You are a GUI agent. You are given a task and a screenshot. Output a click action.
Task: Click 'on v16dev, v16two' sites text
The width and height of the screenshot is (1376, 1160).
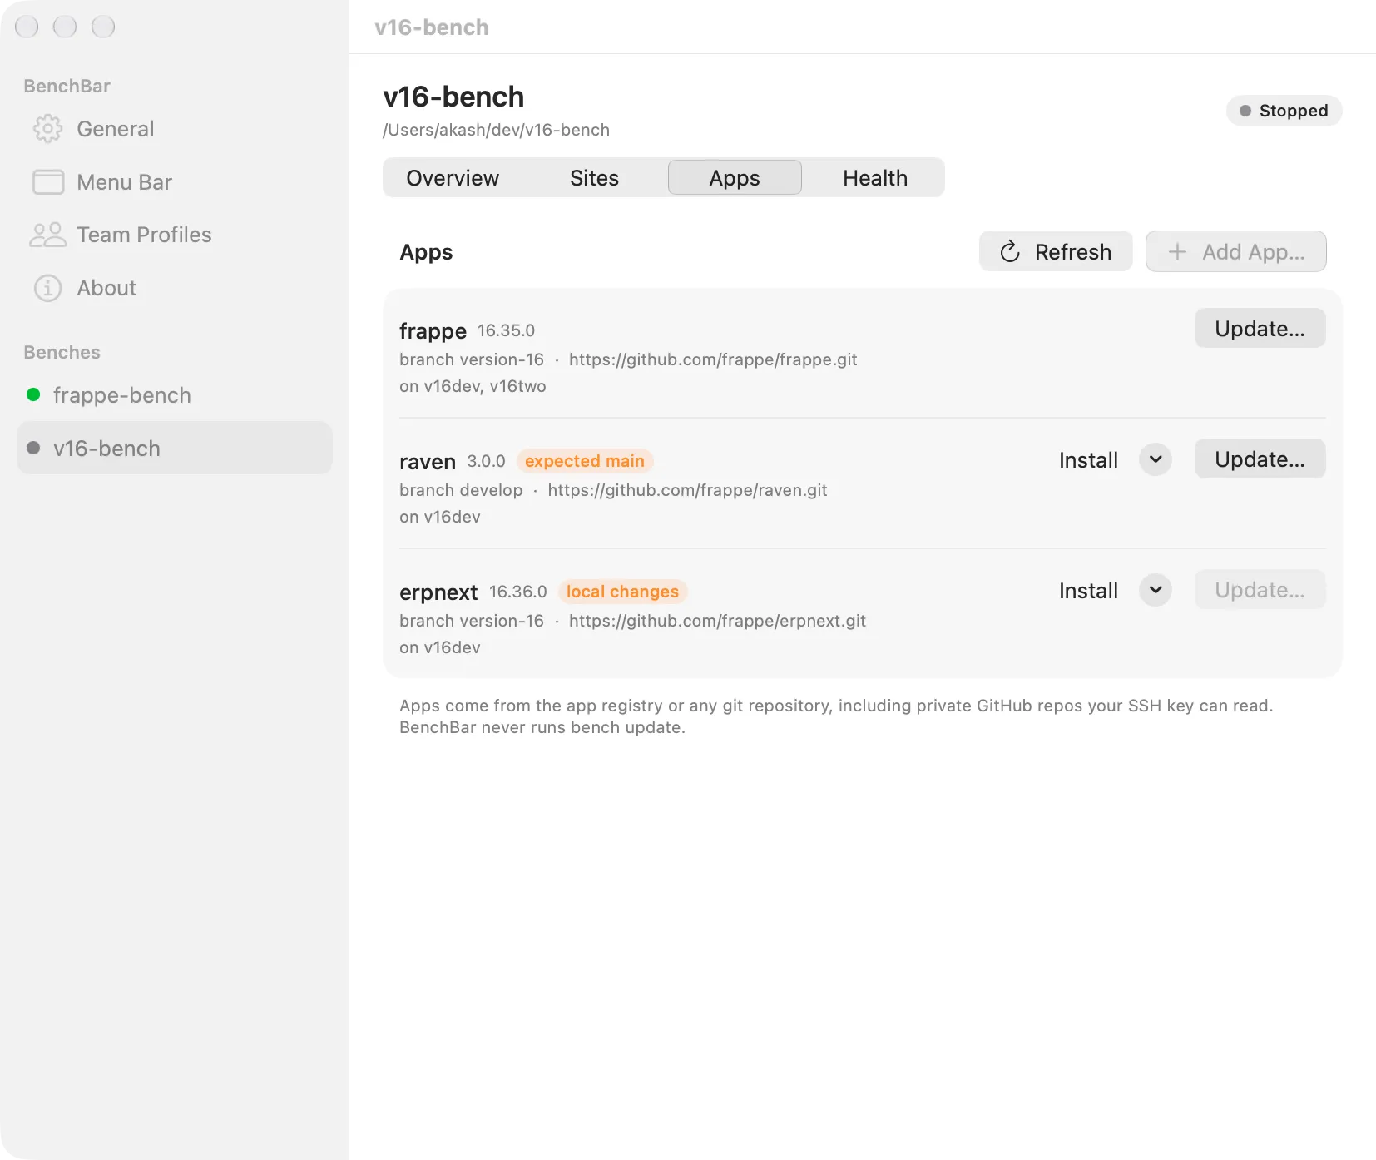pyautogui.click(x=473, y=386)
